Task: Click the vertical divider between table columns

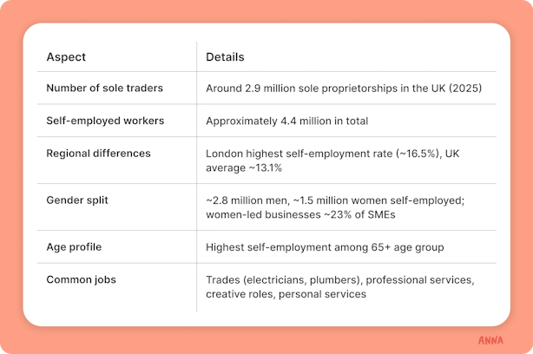Action: coord(196,177)
